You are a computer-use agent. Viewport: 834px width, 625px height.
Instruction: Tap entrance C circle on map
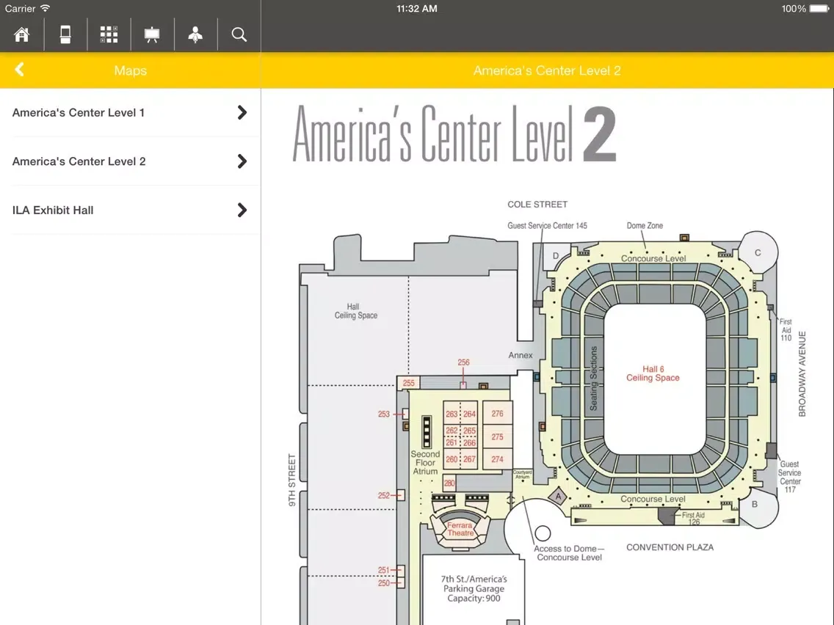click(758, 252)
